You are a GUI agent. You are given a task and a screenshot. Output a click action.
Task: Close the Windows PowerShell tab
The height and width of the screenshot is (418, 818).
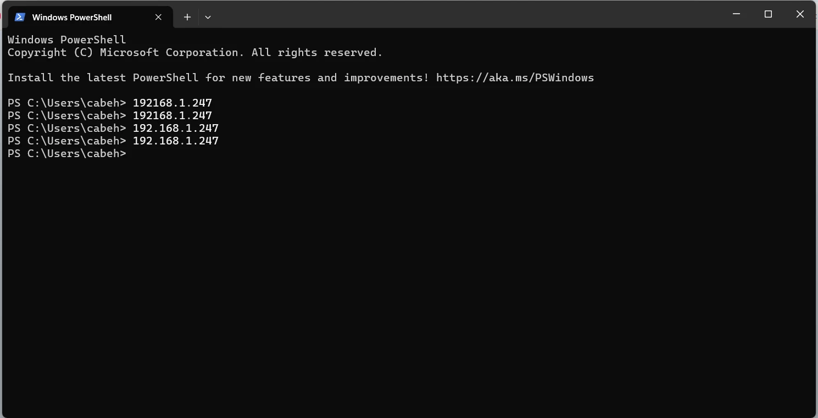coord(158,17)
